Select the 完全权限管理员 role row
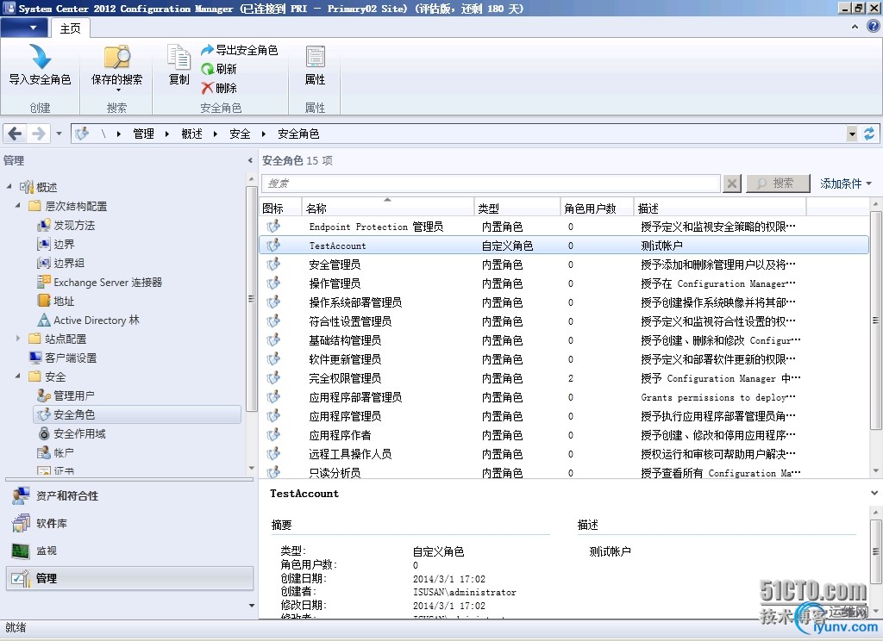The width and height of the screenshot is (883, 641). coord(564,378)
